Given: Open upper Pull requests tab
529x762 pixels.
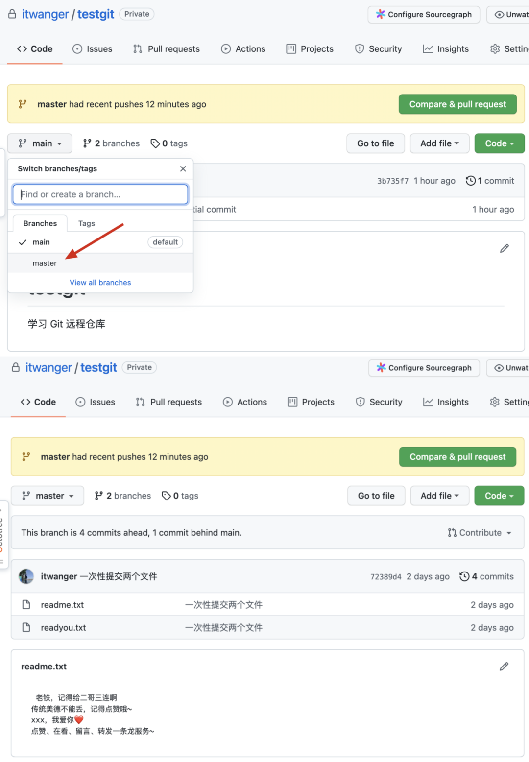Looking at the screenshot, I should pyautogui.click(x=167, y=49).
